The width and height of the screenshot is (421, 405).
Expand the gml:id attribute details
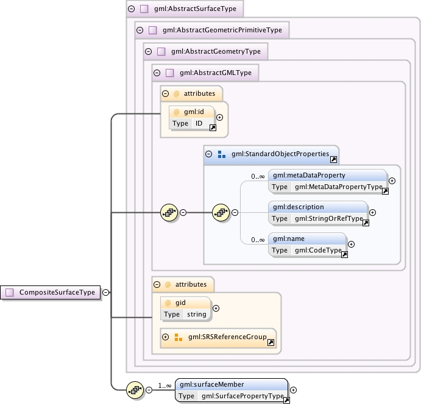coord(219,118)
